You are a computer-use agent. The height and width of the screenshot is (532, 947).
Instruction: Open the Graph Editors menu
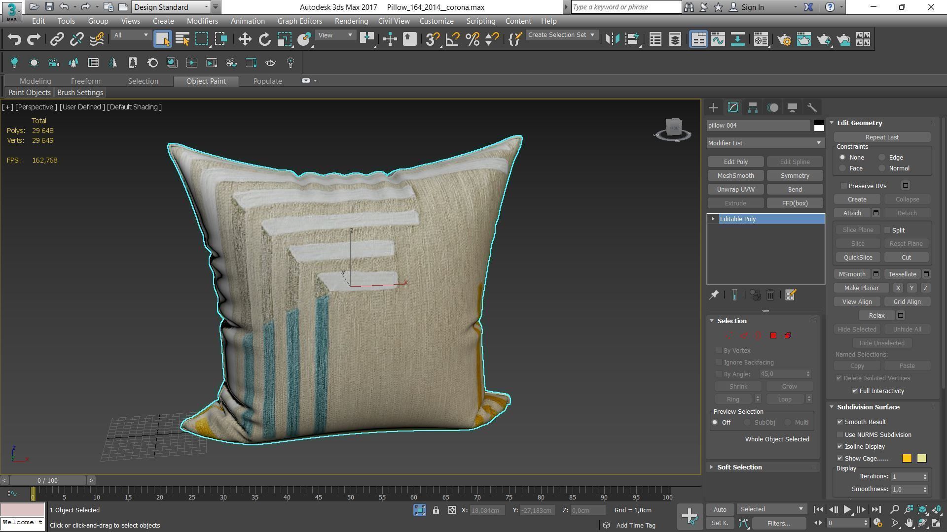pyautogui.click(x=299, y=21)
